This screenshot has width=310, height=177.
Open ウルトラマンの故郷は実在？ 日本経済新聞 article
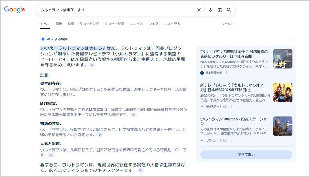[x=234, y=54]
